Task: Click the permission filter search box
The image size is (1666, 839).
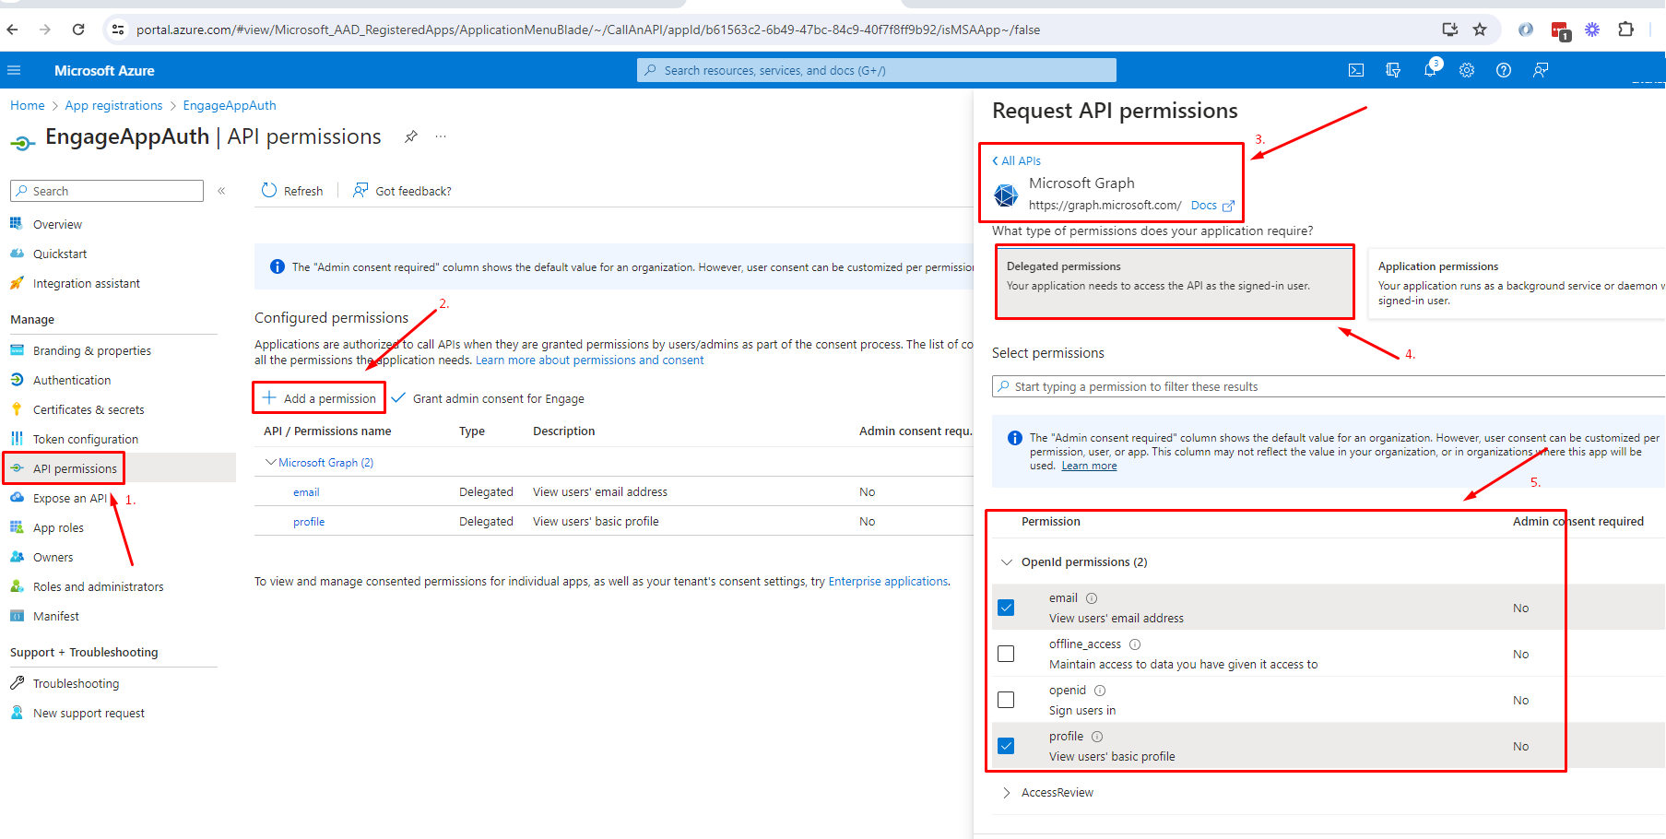Action: pos(1329,386)
